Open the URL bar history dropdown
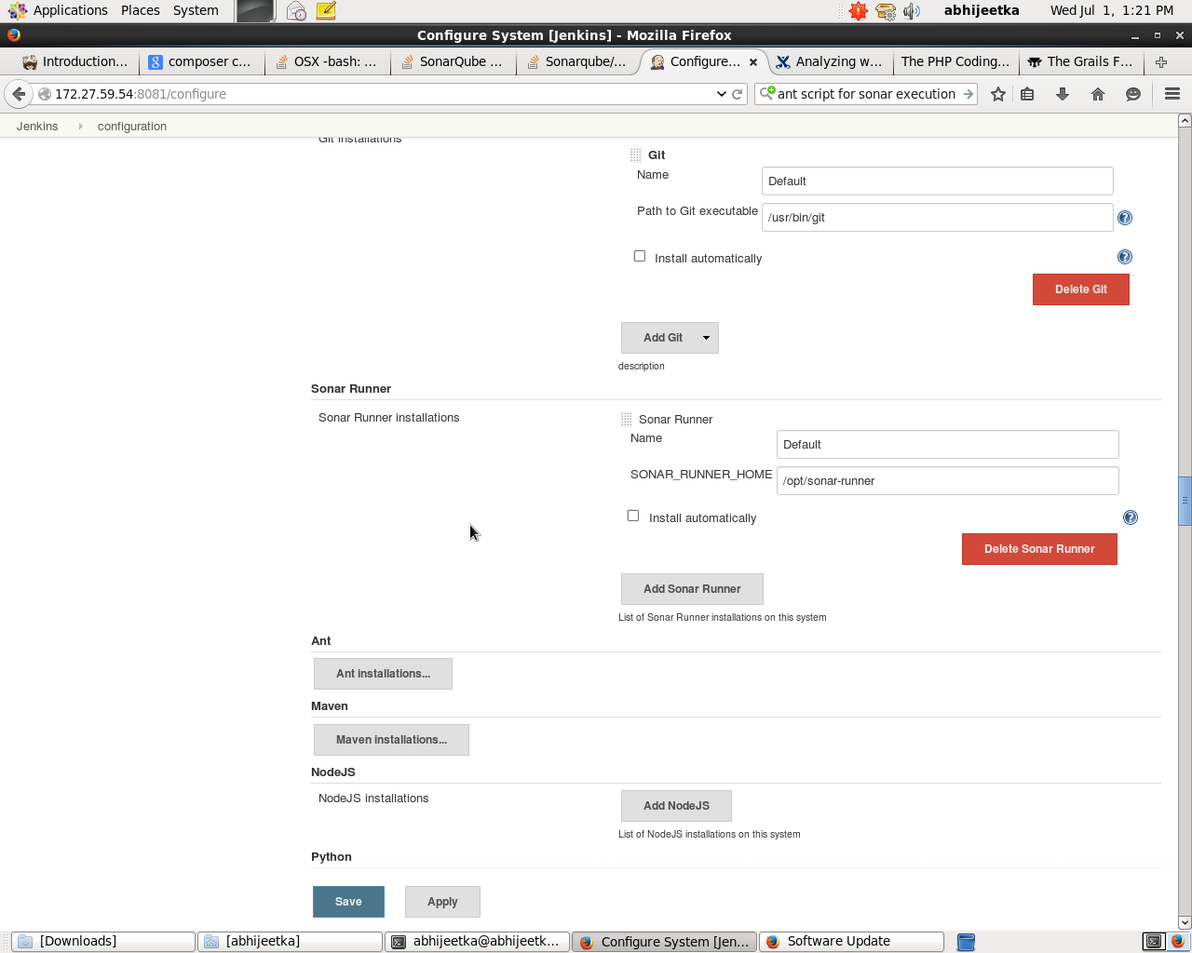Screen dimensions: 1192x953 (721, 94)
